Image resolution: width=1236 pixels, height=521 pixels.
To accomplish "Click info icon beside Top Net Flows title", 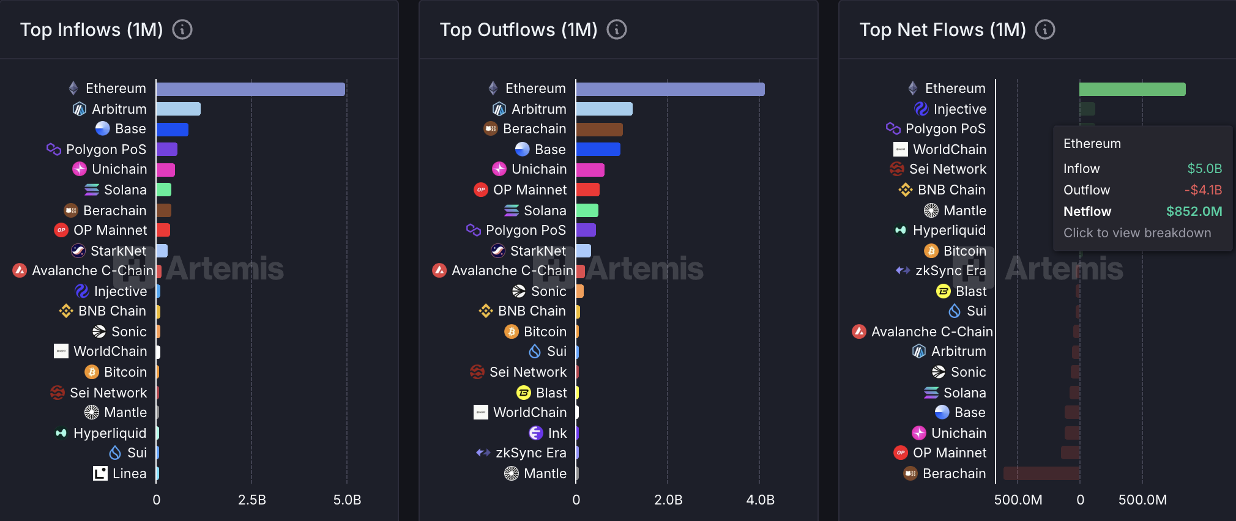I will 1045,29.
